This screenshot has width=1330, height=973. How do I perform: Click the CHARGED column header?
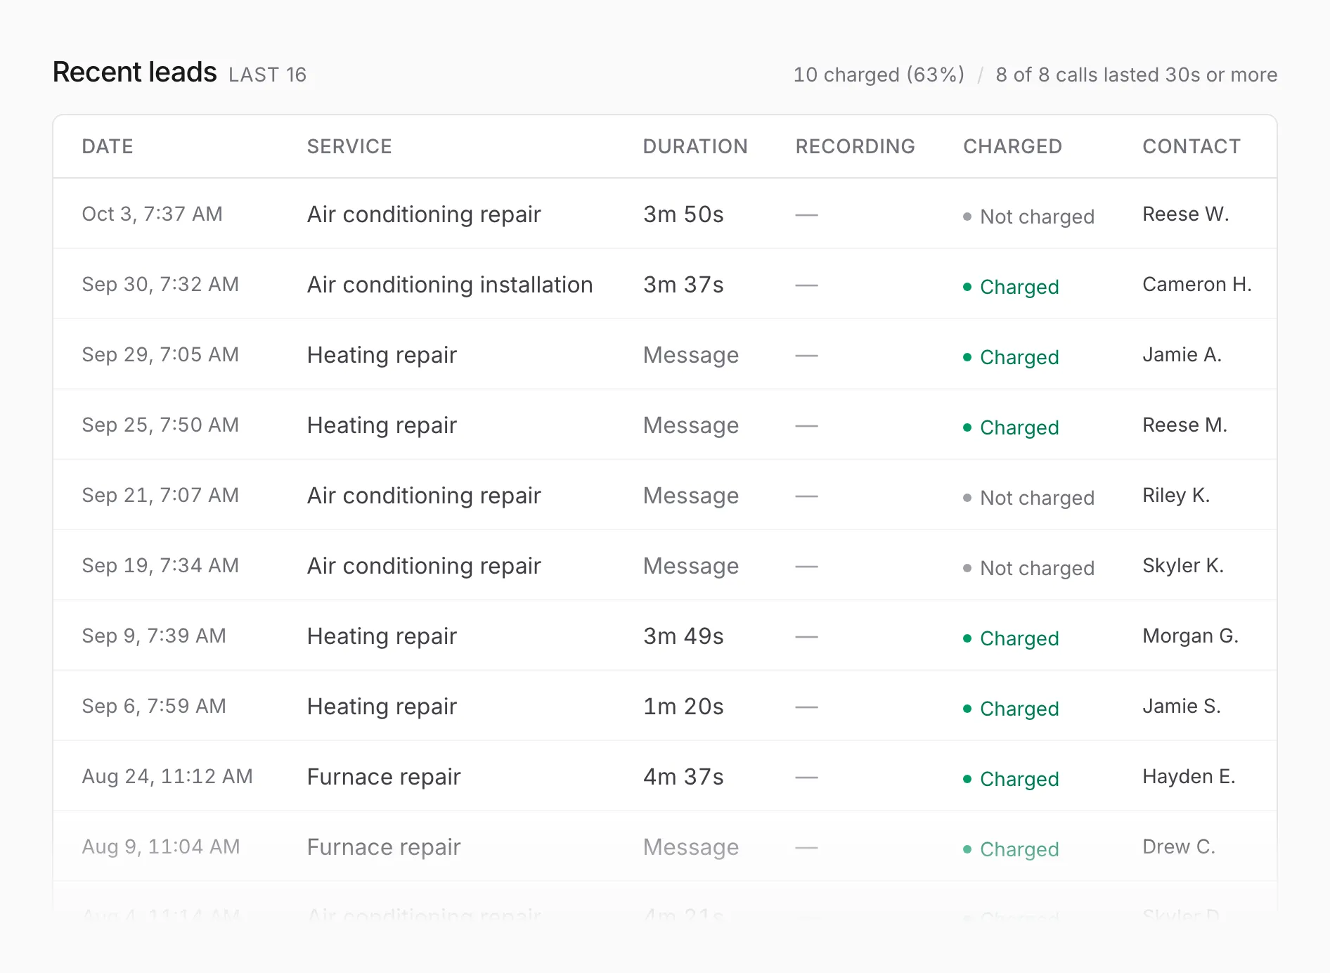1012,146
